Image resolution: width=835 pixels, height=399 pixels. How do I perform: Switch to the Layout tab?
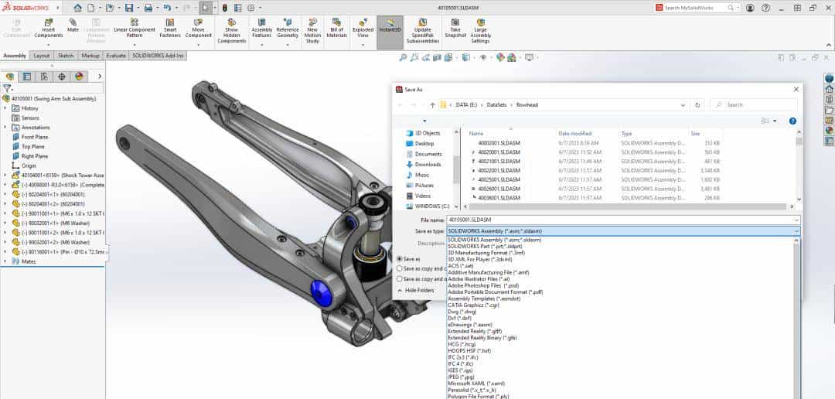tap(42, 56)
